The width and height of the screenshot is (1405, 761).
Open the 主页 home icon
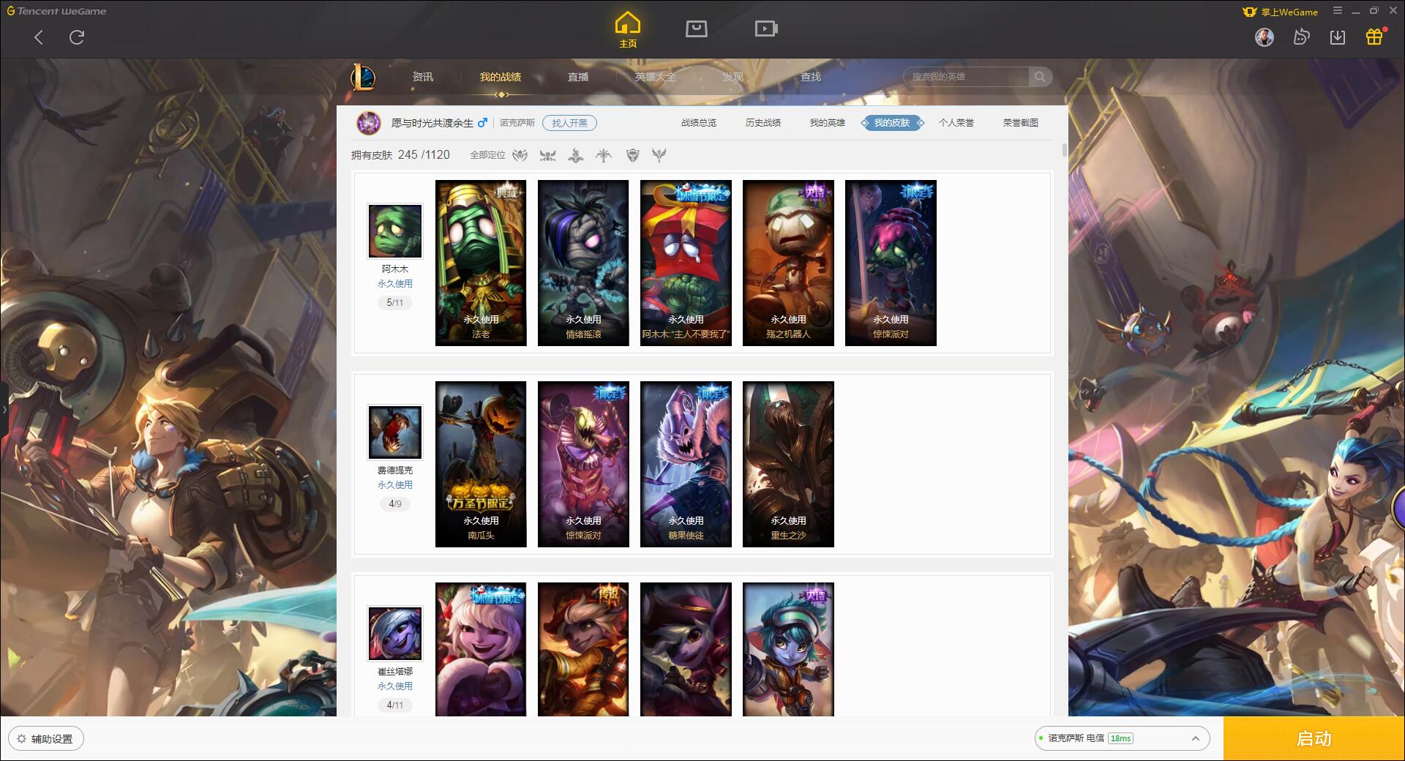click(628, 30)
